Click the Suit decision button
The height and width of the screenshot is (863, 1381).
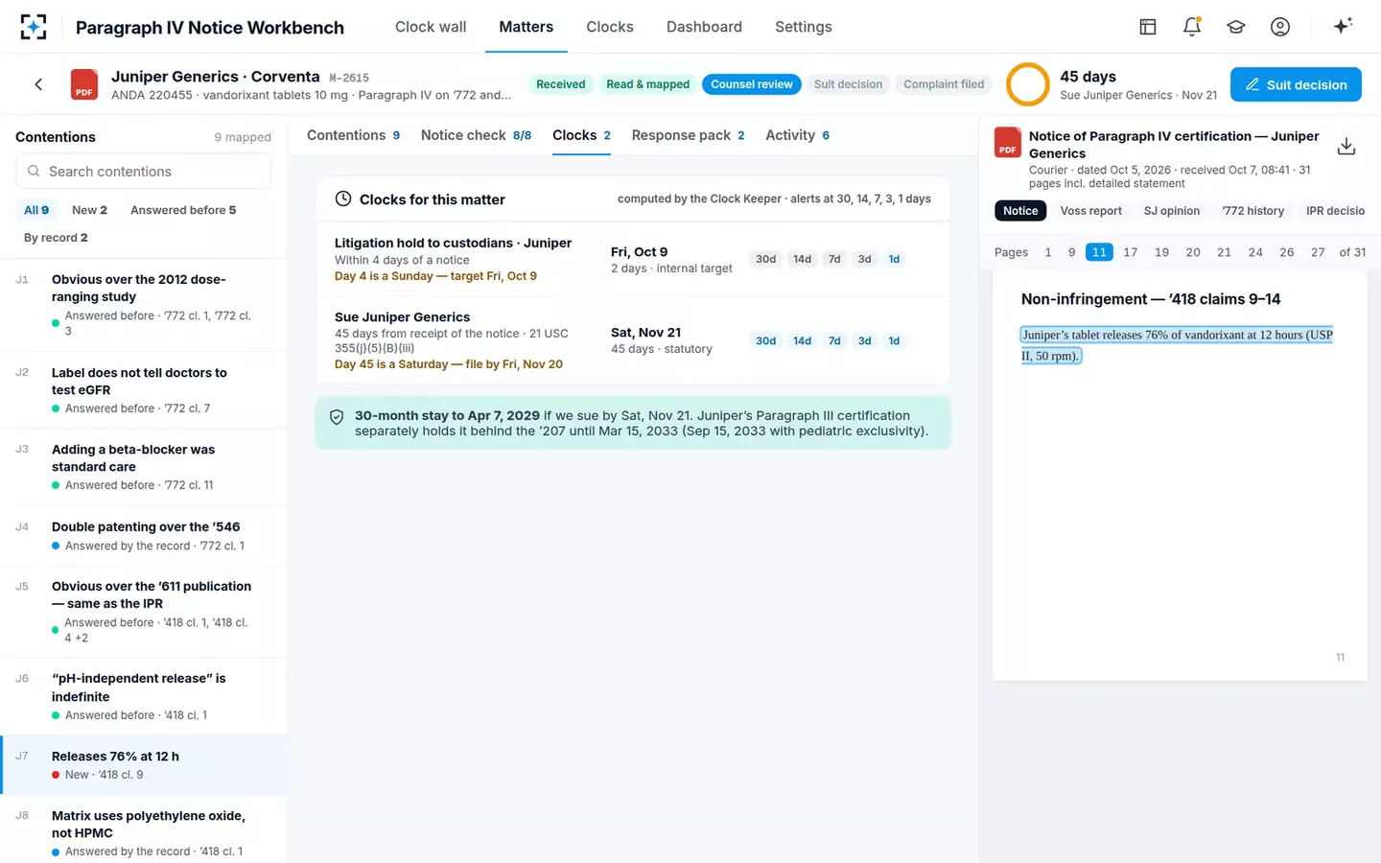pyautogui.click(x=1296, y=84)
